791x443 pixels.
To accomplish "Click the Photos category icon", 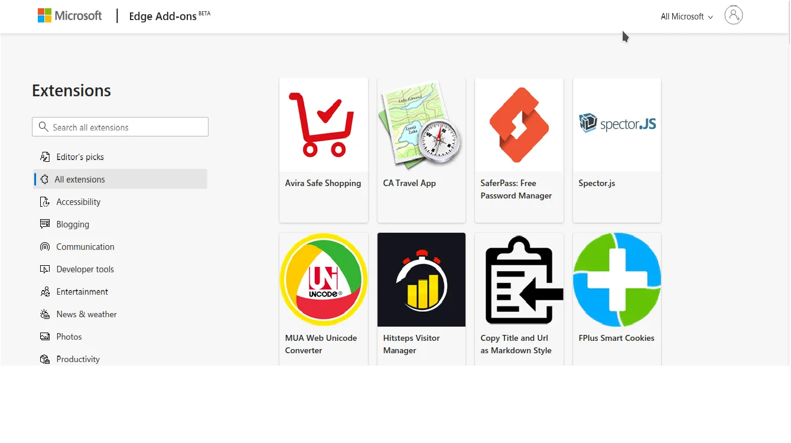I will (45, 337).
